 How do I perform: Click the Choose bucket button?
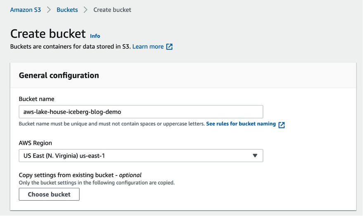click(49, 194)
